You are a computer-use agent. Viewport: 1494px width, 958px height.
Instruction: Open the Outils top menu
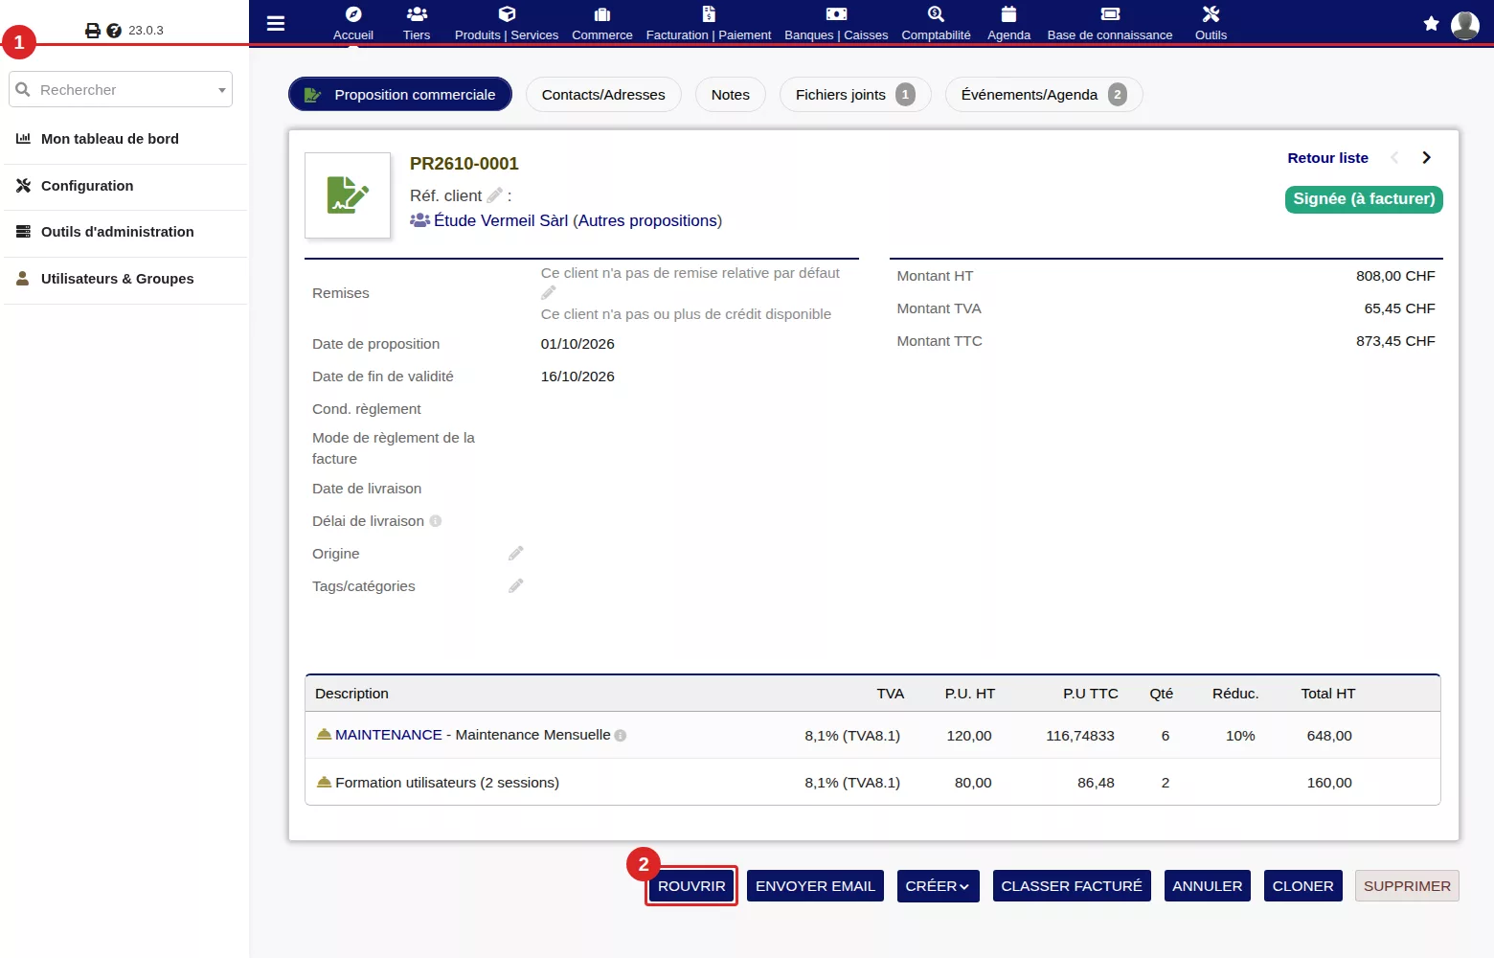(1211, 23)
